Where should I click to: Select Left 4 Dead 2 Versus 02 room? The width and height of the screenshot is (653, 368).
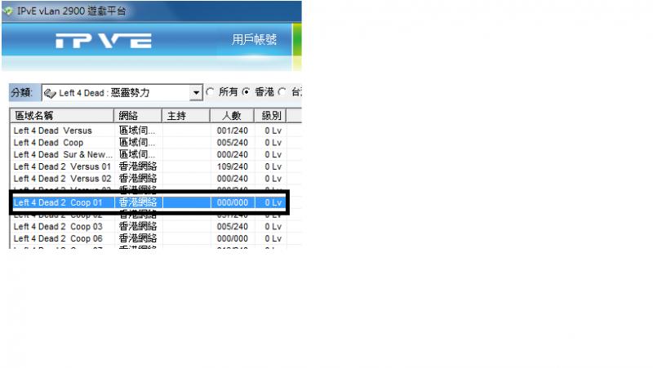click(x=148, y=179)
